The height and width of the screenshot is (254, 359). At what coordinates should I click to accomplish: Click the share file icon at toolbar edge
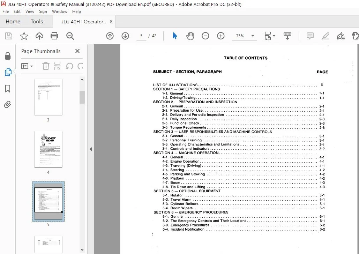pos(355,36)
